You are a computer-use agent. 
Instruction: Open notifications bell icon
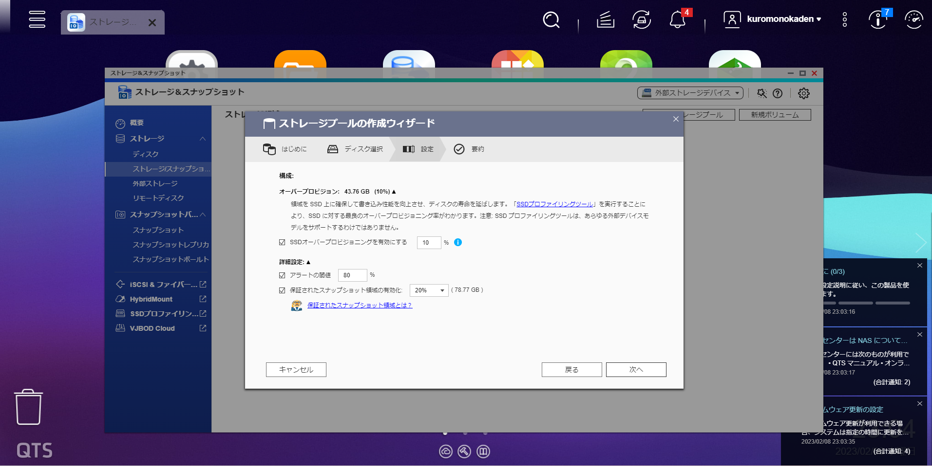click(x=677, y=19)
